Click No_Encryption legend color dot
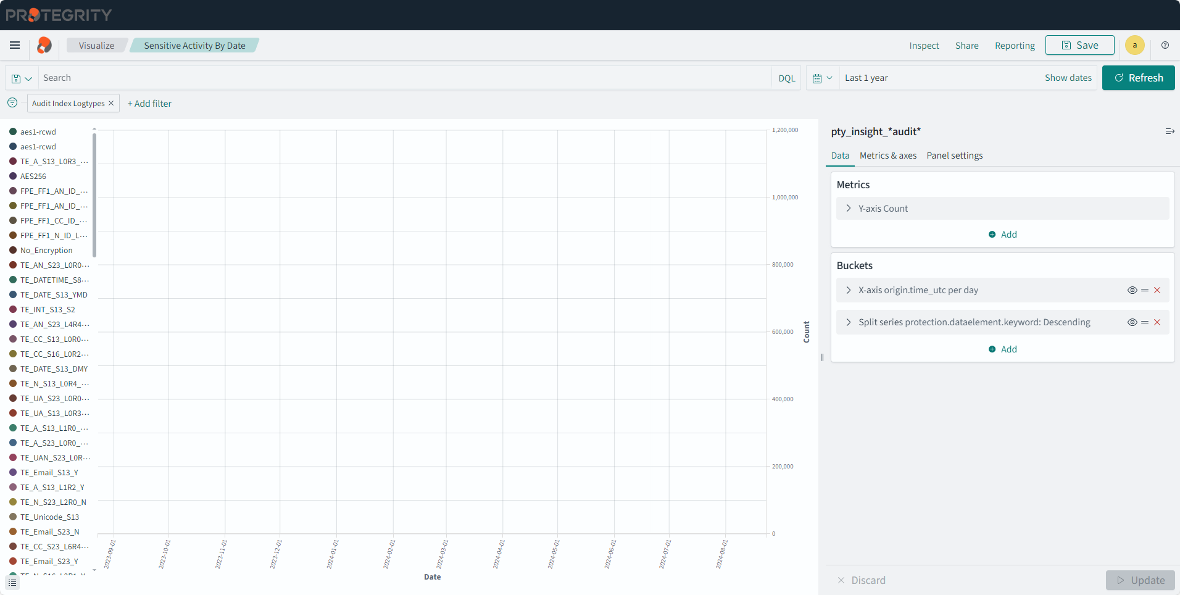 [13, 250]
